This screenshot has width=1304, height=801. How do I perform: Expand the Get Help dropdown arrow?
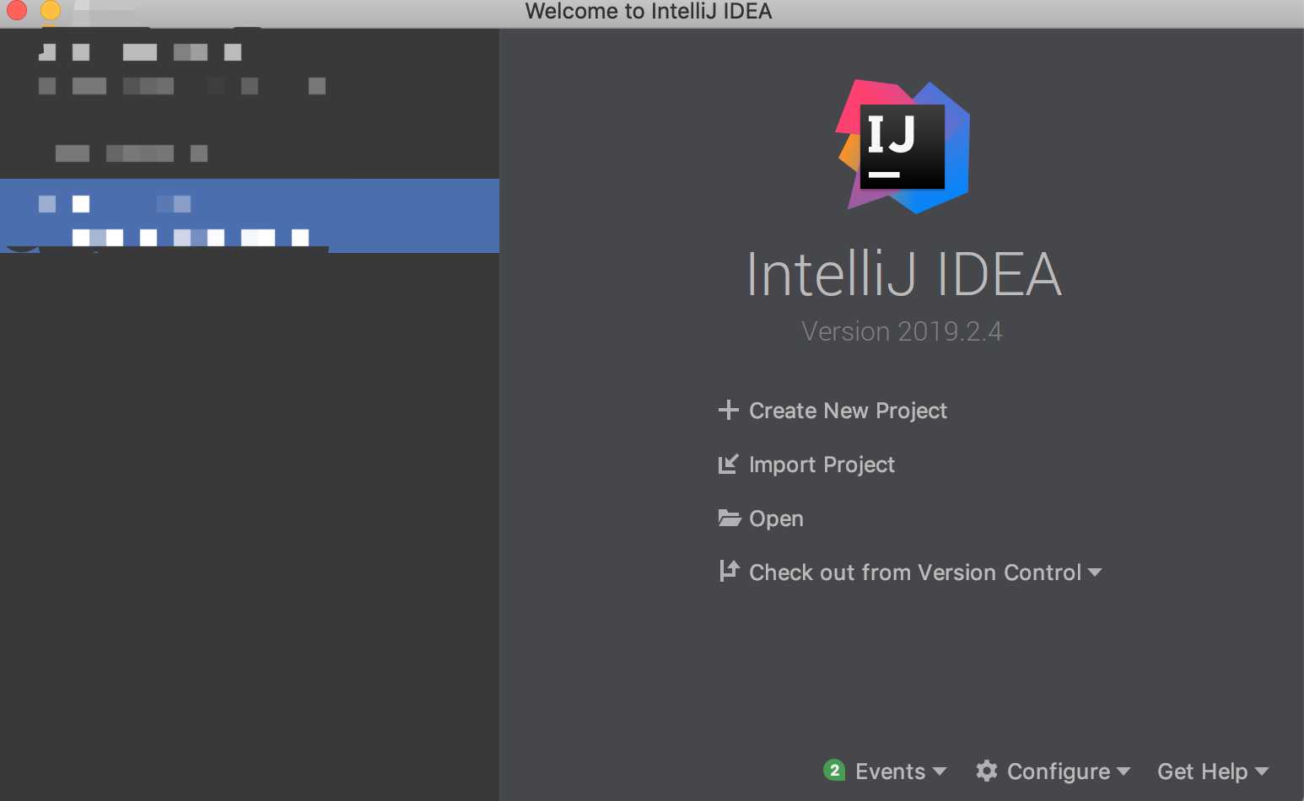point(1262,771)
